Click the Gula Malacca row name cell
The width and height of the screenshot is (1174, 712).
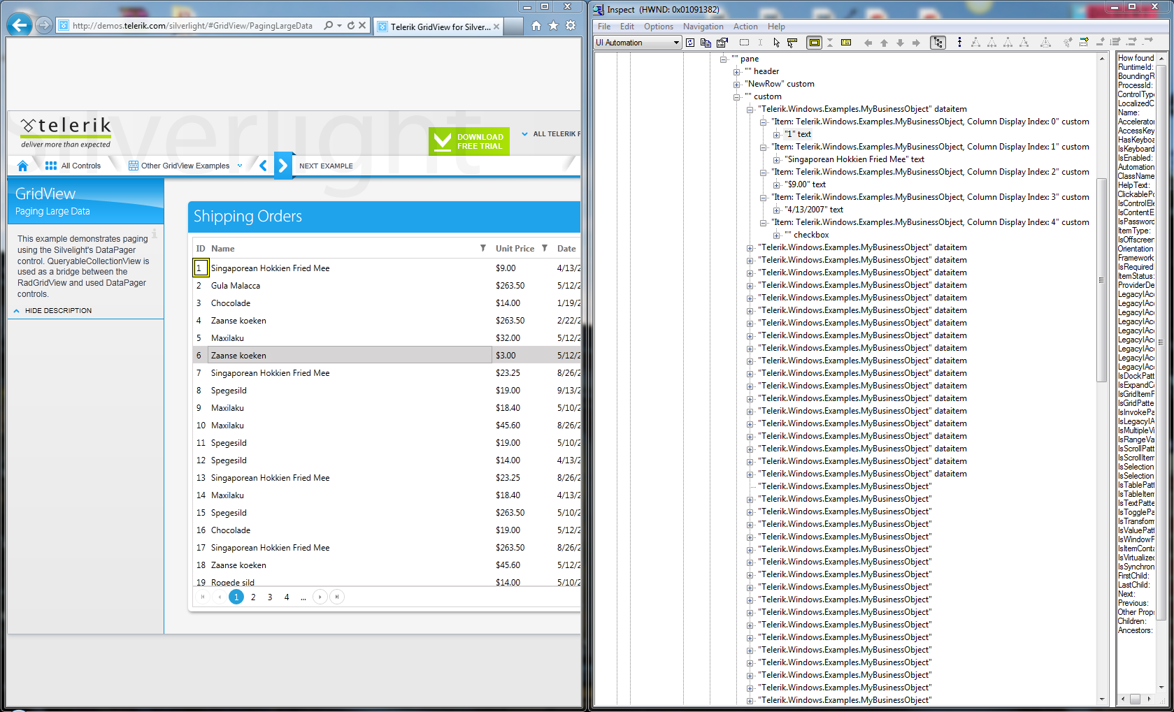[x=349, y=286]
